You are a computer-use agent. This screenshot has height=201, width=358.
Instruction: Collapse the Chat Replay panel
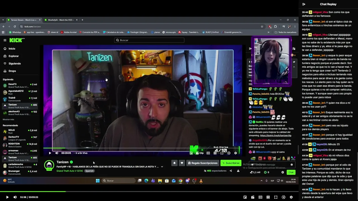[x=304, y=4]
